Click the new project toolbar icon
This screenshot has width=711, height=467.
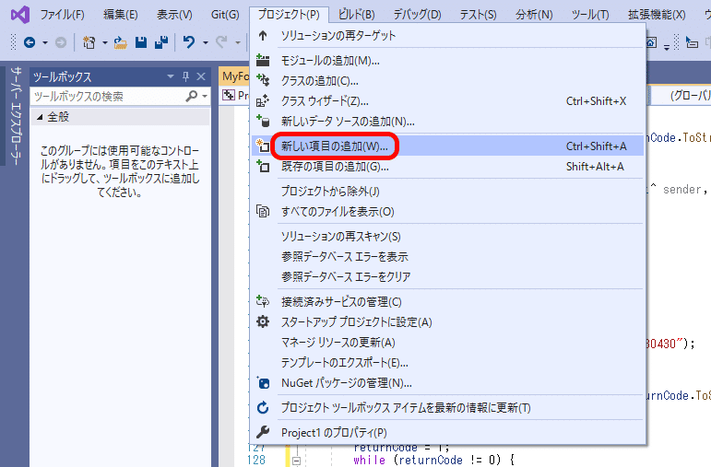89,42
